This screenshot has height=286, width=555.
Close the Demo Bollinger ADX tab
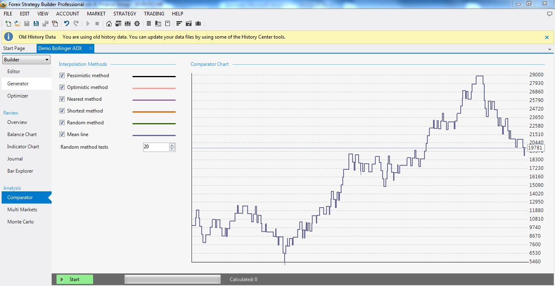91,48
